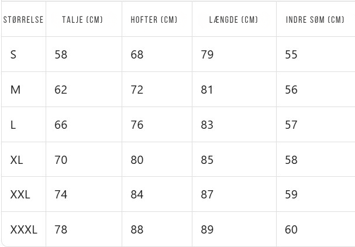Click hip value 84 in XXL row

pos(137,195)
